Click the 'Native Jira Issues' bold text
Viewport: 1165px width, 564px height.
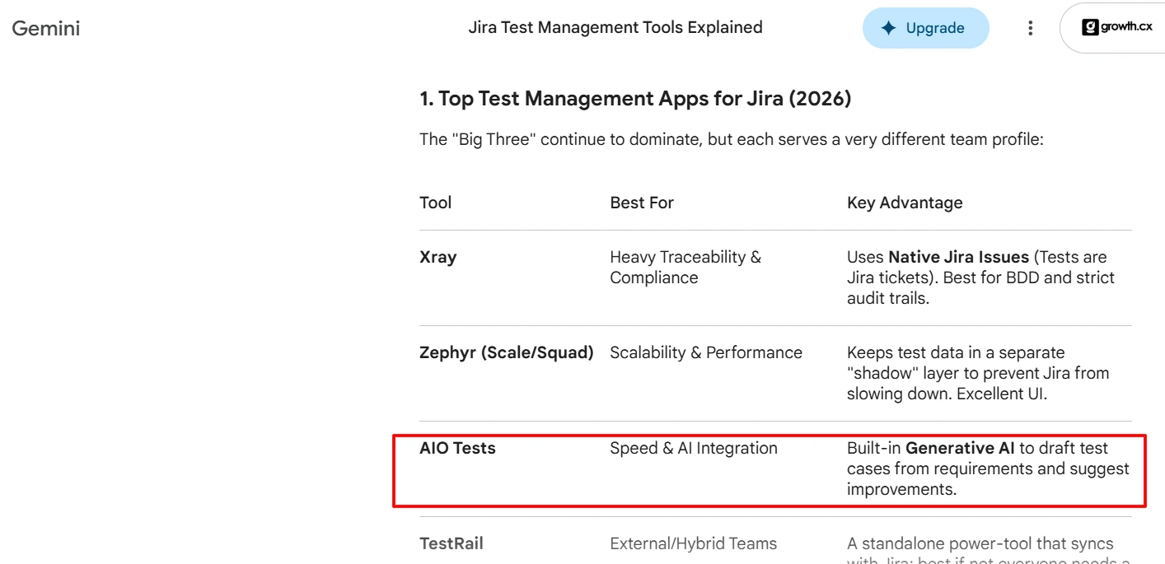[x=958, y=257]
